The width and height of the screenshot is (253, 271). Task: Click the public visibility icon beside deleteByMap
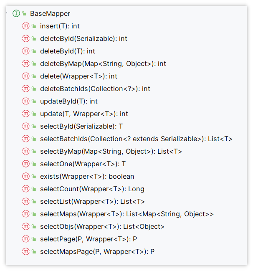(34, 64)
